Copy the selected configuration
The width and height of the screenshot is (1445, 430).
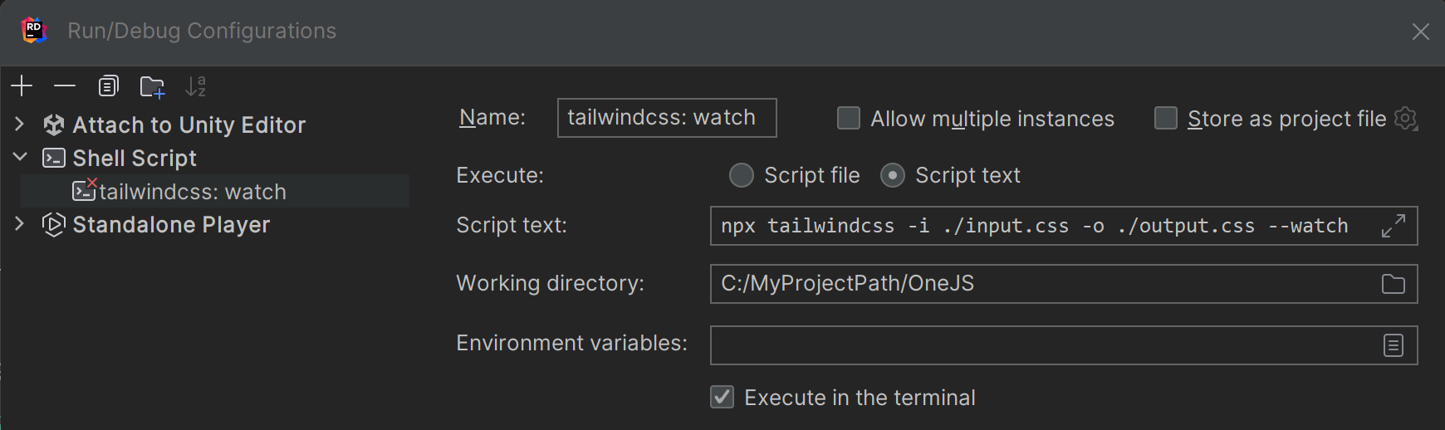[x=109, y=86]
